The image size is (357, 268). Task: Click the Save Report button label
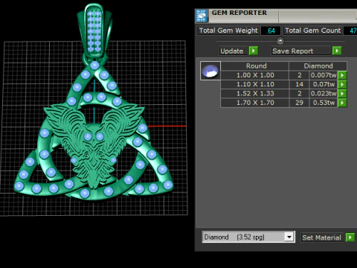(x=293, y=51)
